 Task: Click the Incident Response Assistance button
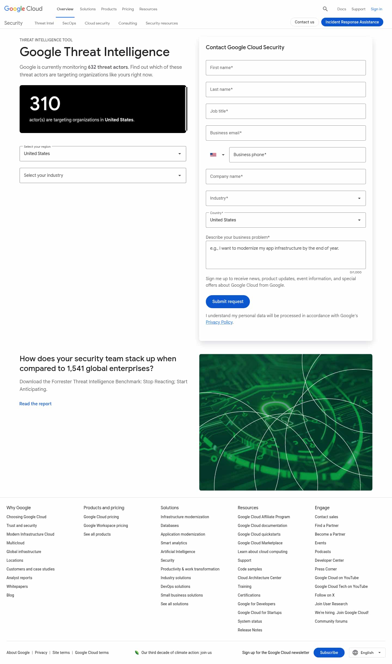[352, 22]
